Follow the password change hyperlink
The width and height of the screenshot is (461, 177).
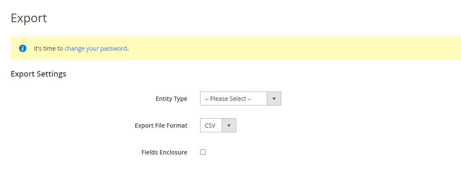(96, 49)
